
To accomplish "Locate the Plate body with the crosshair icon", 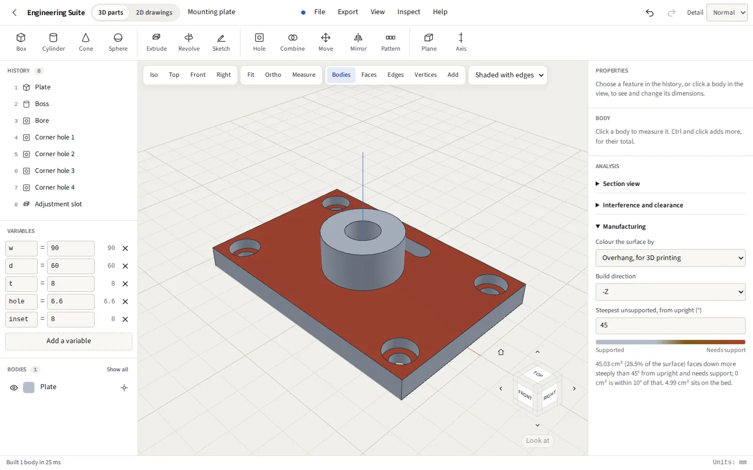I will (124, 387).
